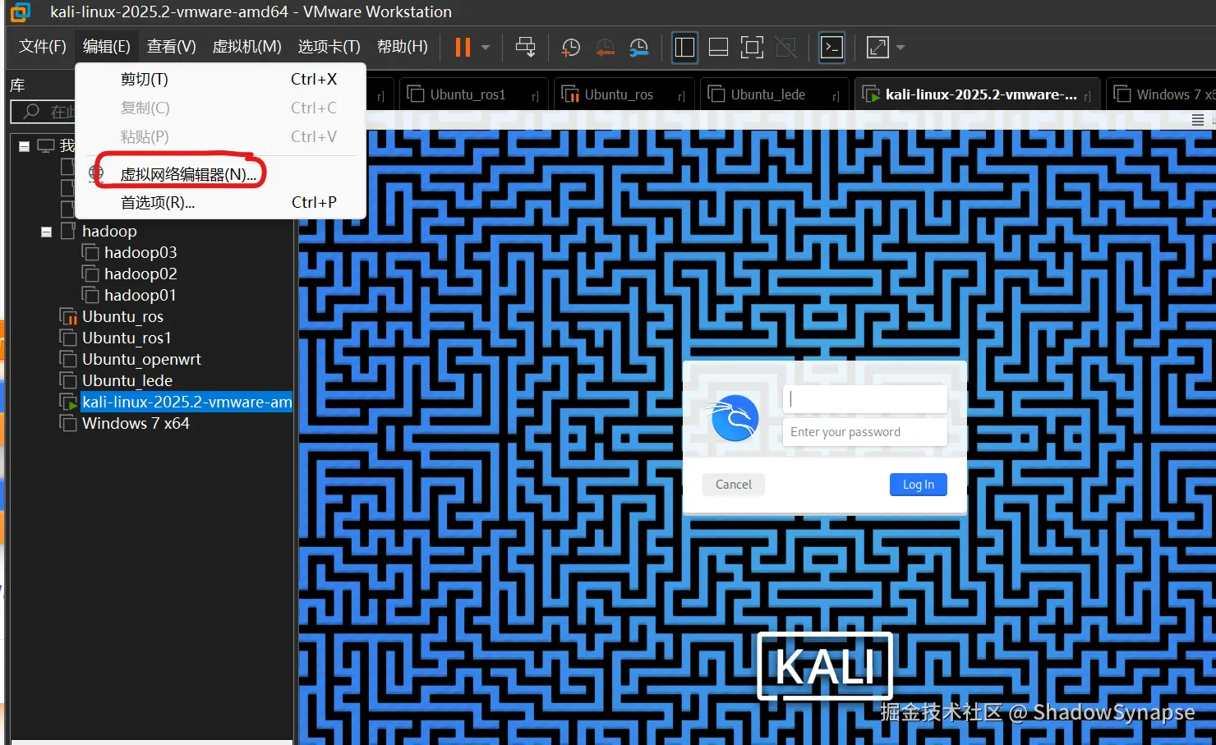Screen dimensions: 1216x745
Task: Click the paused VM icon next to Ubuntu_ros
Action: (x=69, y=317)
